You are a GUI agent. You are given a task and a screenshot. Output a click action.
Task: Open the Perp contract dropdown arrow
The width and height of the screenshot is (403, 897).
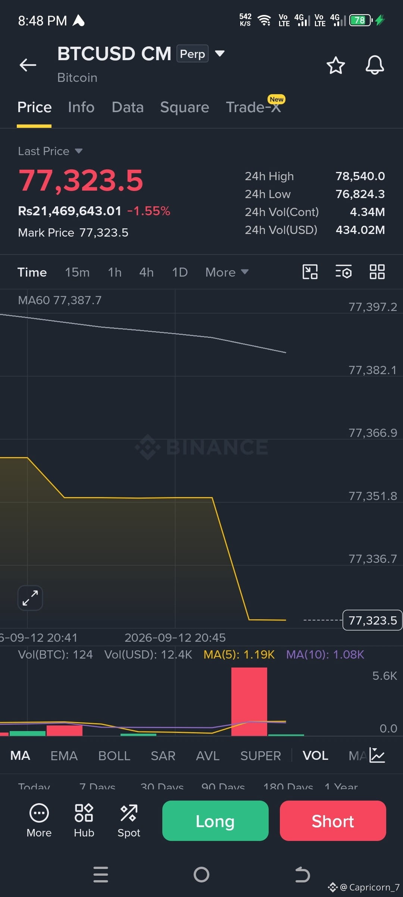pyautogui.click(x=220, y=53)
